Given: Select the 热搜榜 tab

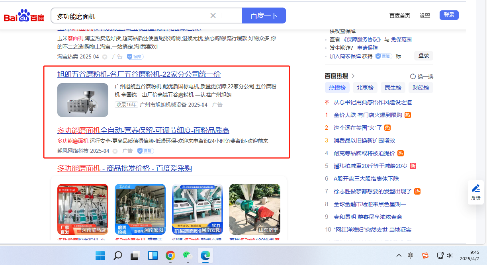Looking at the screenshot, I should 337,88.
